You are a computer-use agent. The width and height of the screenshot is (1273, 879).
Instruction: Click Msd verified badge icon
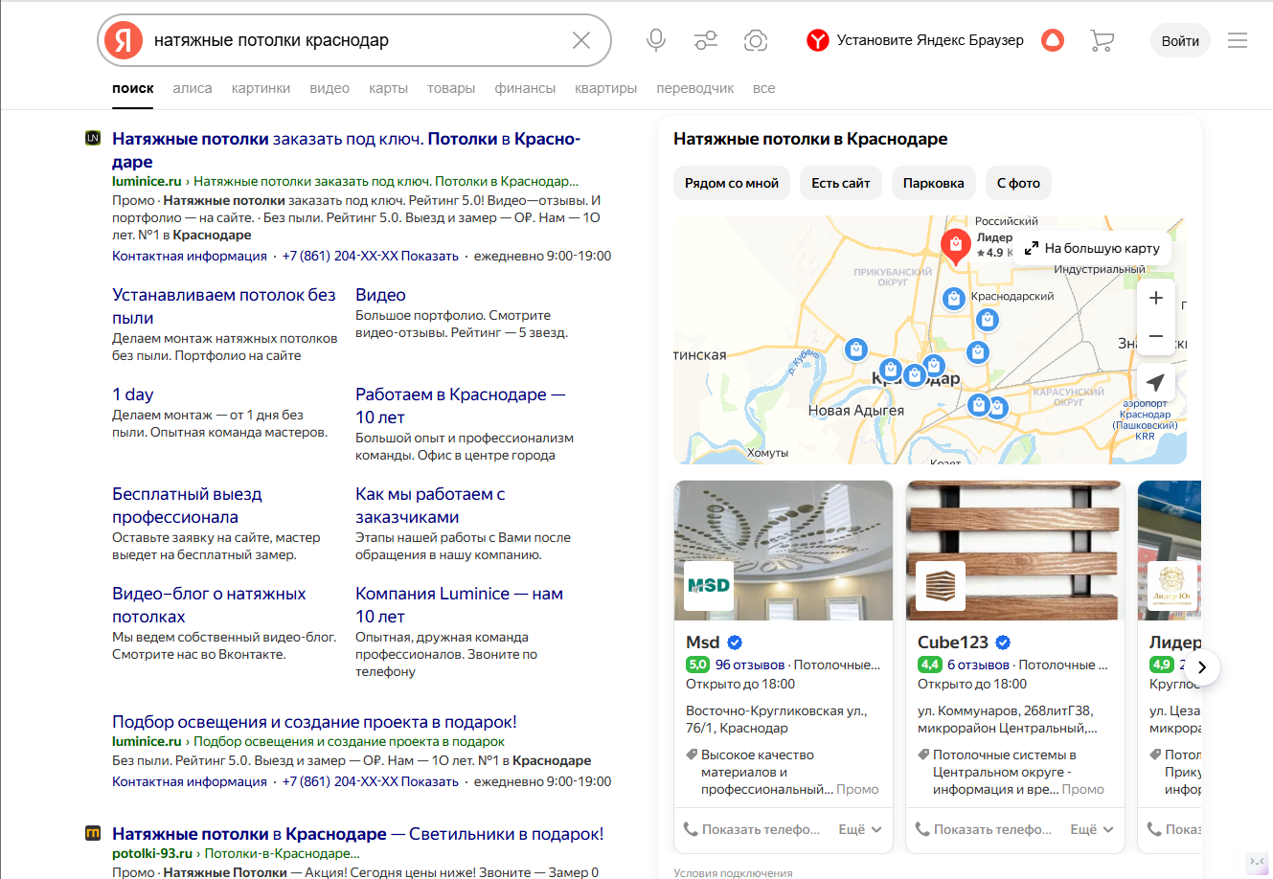735,642
